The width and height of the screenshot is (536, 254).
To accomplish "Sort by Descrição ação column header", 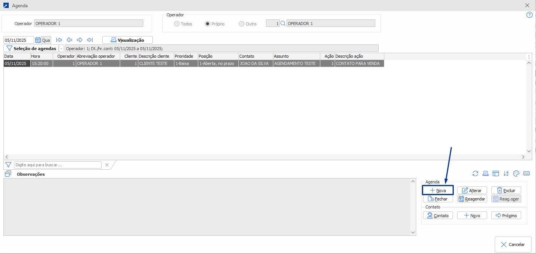I will point(359,56).
